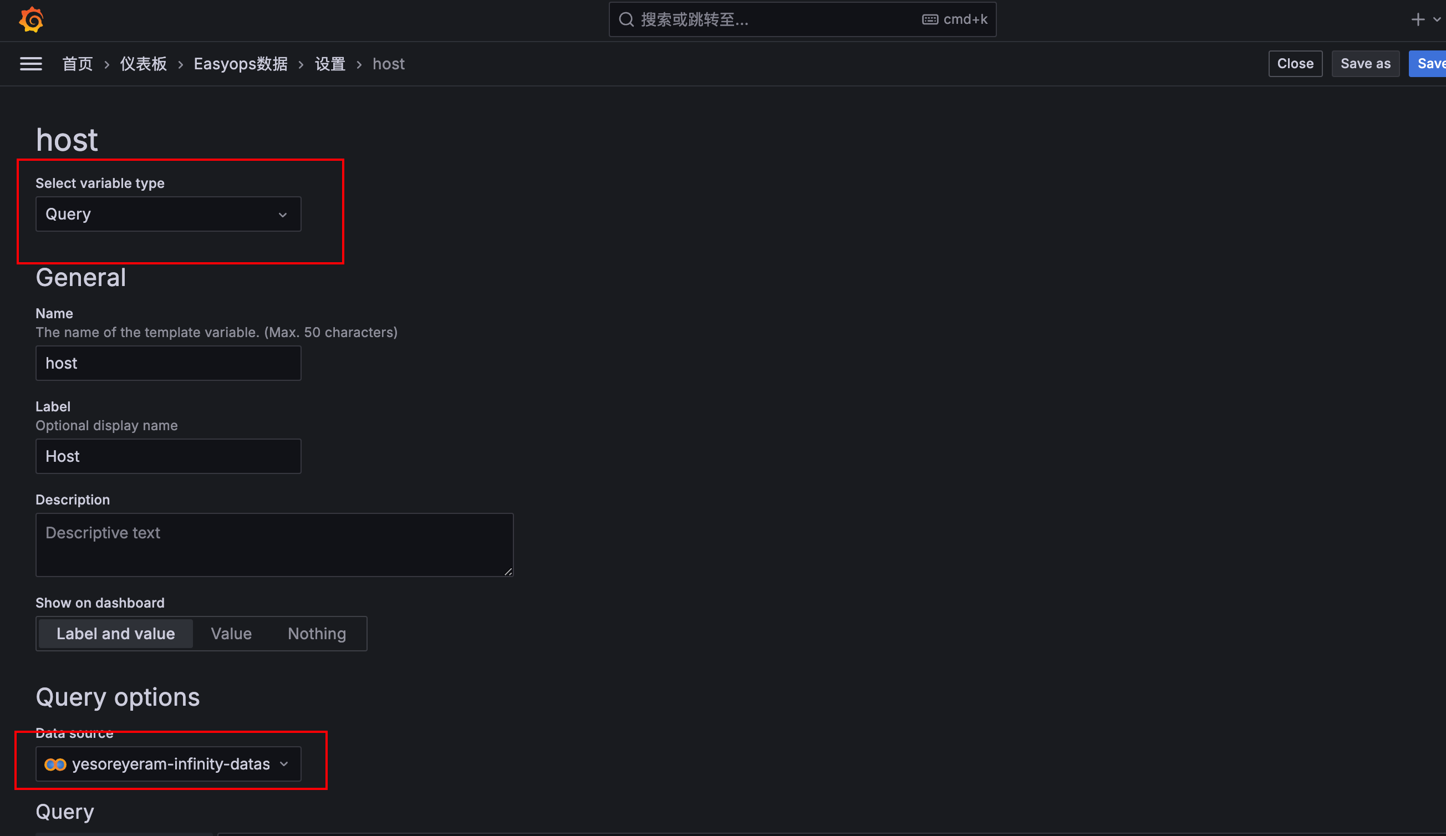Viewport: 1446px width, 836px height.
Task: Click the plus icon to add new
Action: coord(1418,19)
